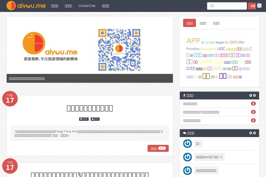266x177 pixels.
Task: Click the date badge beside the post title containing 3
Action: [x=10, y=166]
